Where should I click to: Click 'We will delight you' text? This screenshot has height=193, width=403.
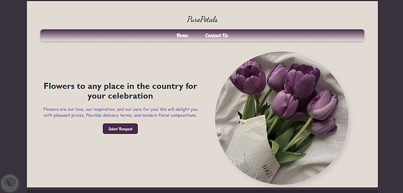pyautogui.click(x=179, y=109)
